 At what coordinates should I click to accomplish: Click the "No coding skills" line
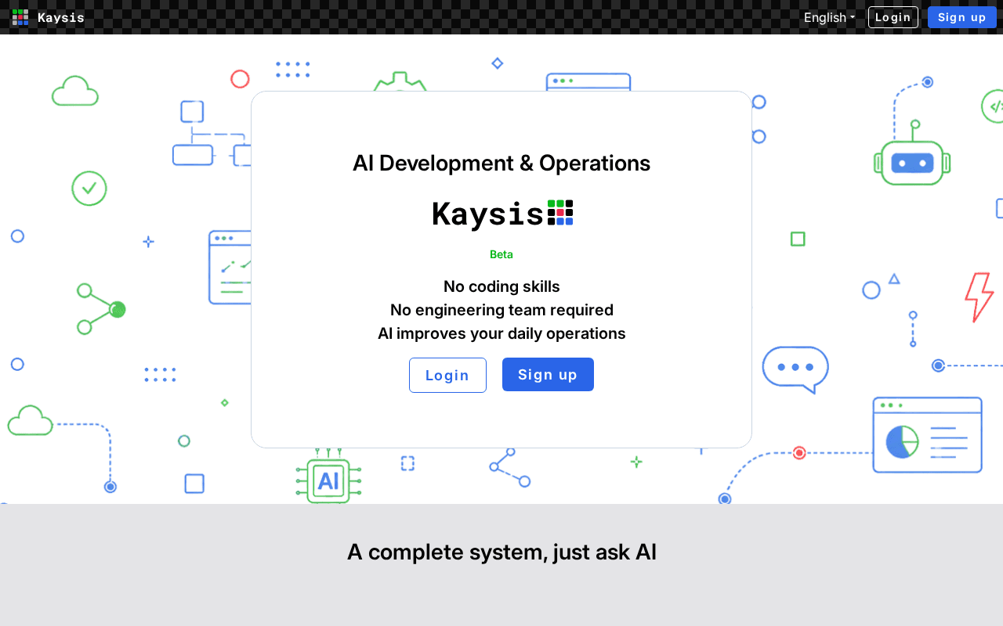(x=501, y=286)
